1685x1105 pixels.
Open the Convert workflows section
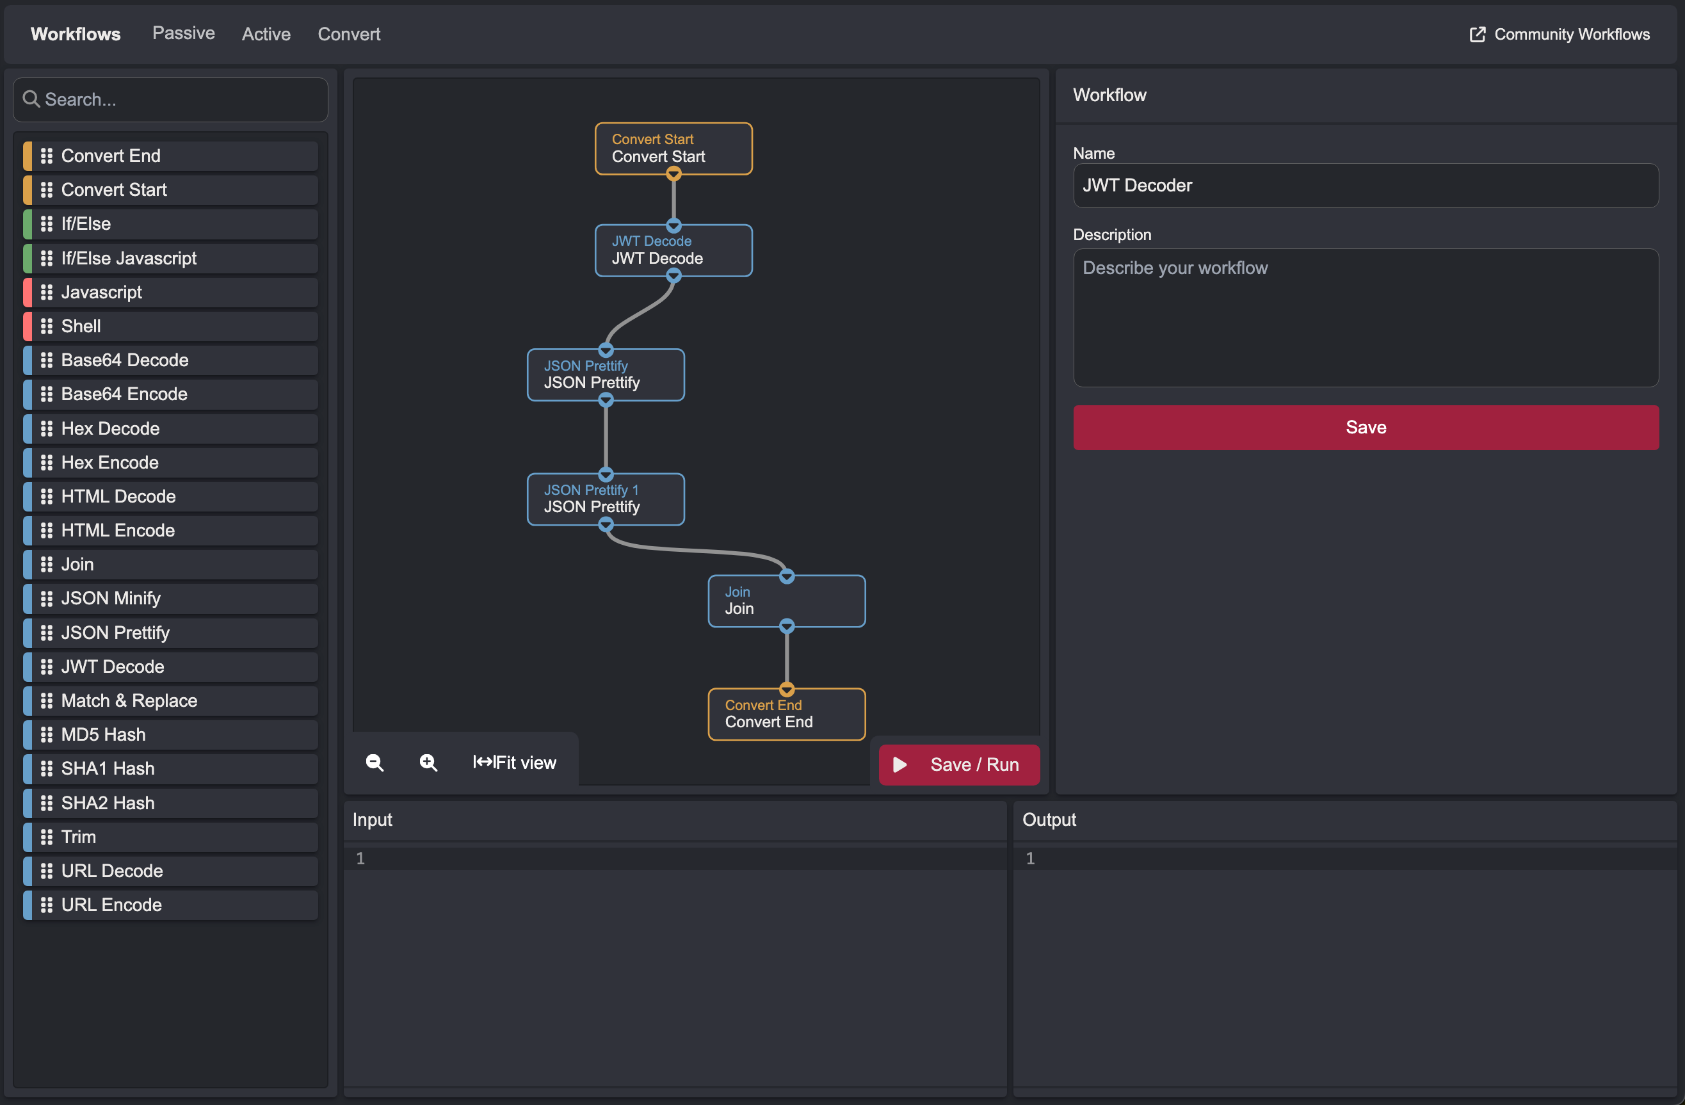coord(348,33)
